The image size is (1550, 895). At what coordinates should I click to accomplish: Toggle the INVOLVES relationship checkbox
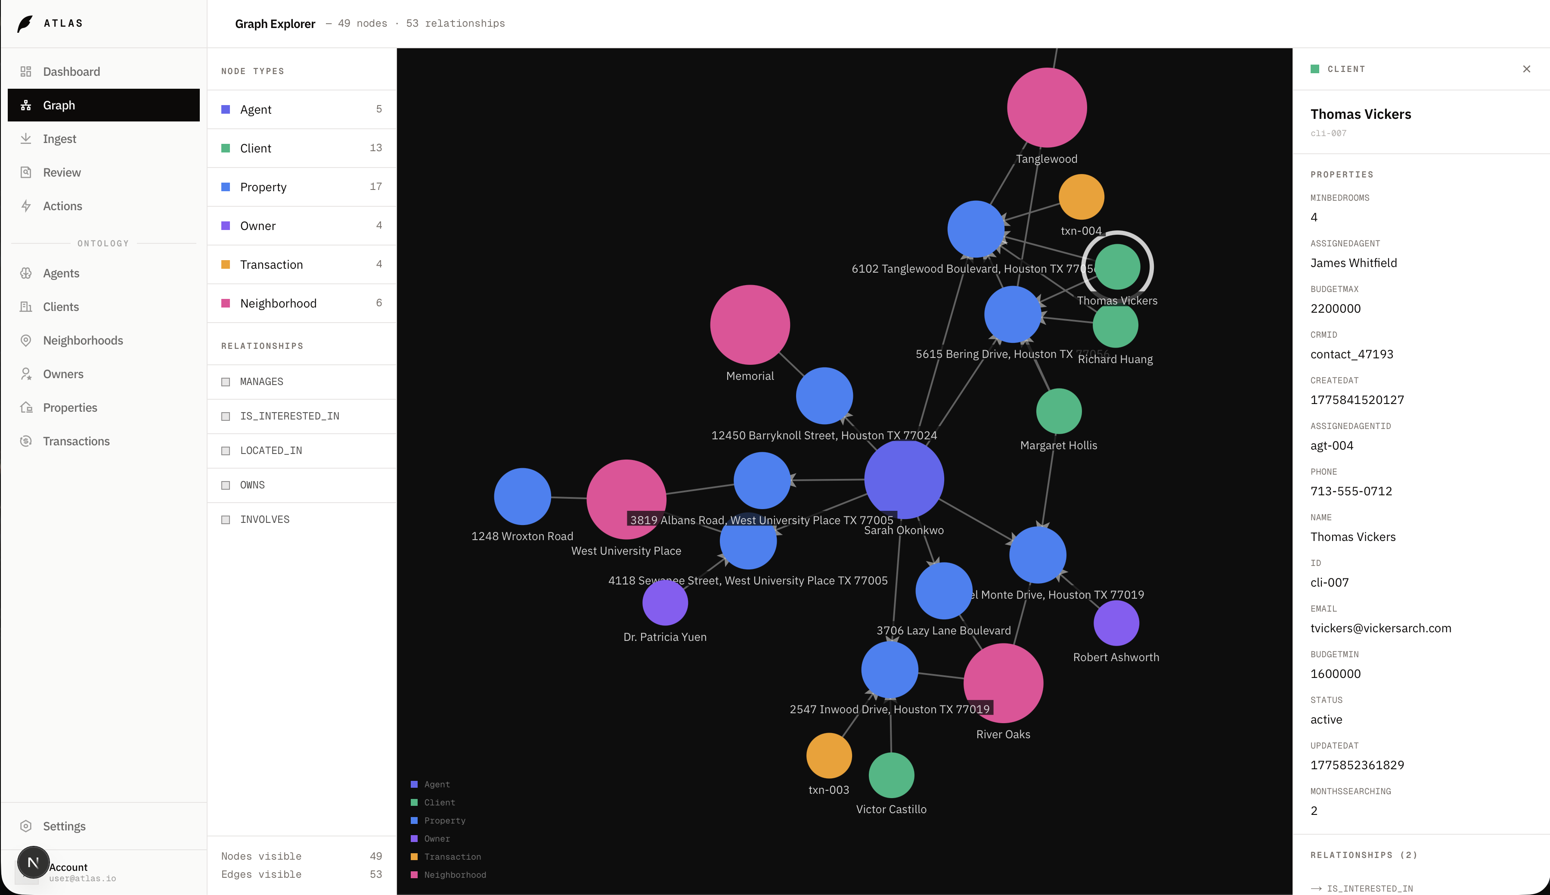click(226, 519)
